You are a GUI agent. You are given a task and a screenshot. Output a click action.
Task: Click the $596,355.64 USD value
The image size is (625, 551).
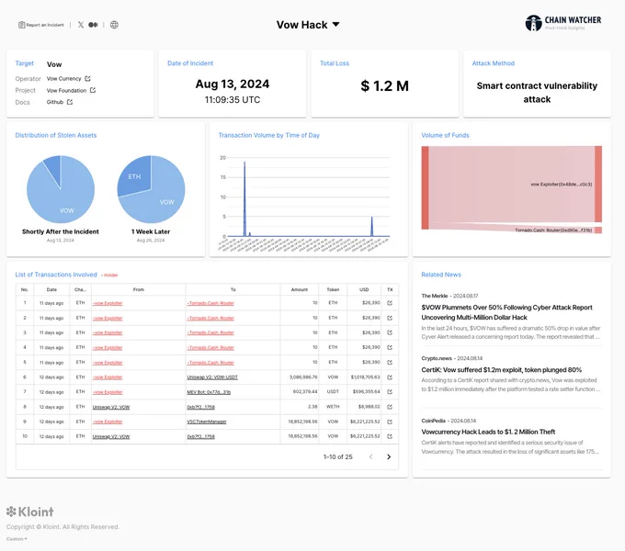(367, 392)
